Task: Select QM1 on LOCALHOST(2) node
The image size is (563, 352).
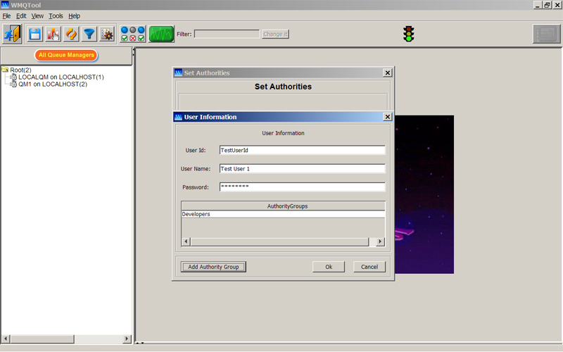Action: [53, 84]
